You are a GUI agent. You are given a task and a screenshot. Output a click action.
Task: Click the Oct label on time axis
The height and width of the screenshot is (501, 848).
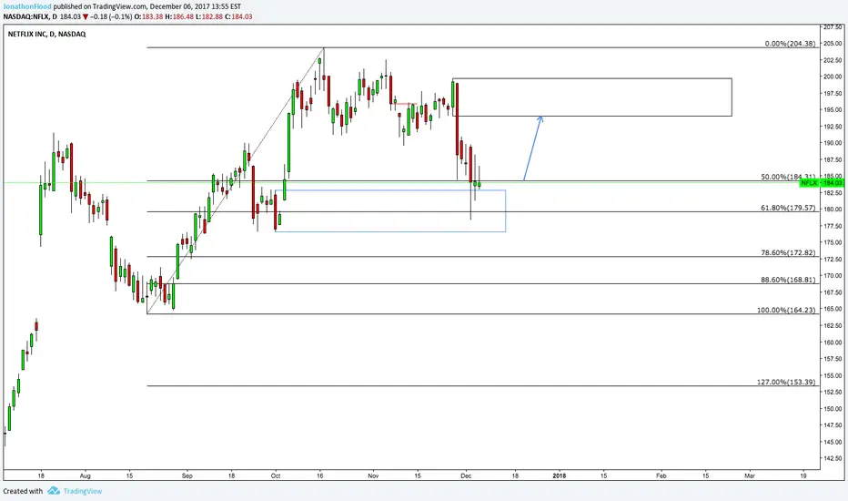point(276,476)
